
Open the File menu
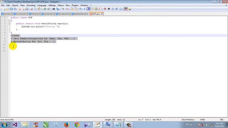coord(2,5)
